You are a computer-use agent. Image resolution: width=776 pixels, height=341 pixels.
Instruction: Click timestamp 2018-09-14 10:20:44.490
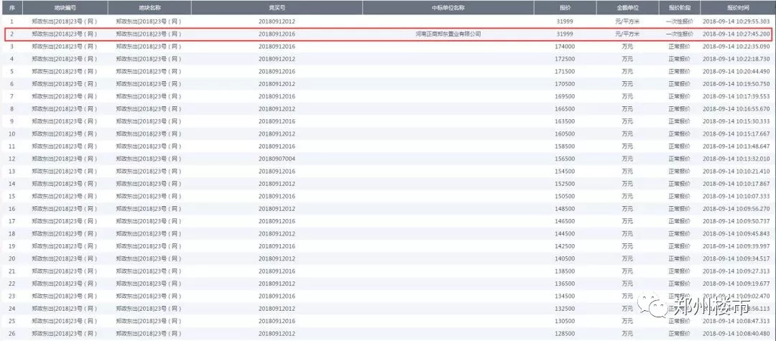(x=736, y=72)
